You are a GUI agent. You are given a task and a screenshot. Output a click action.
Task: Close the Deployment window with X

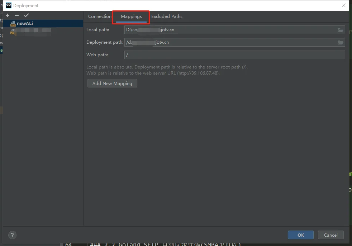(344, 5)
